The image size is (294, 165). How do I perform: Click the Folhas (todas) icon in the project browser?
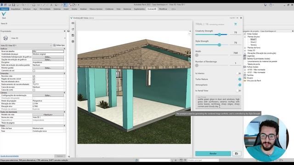[245, 67]
